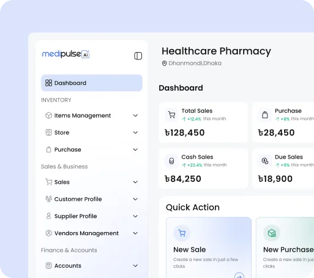Click the Store shop icon
Viewport: 314px width, 278px height.
click(48, 132)
